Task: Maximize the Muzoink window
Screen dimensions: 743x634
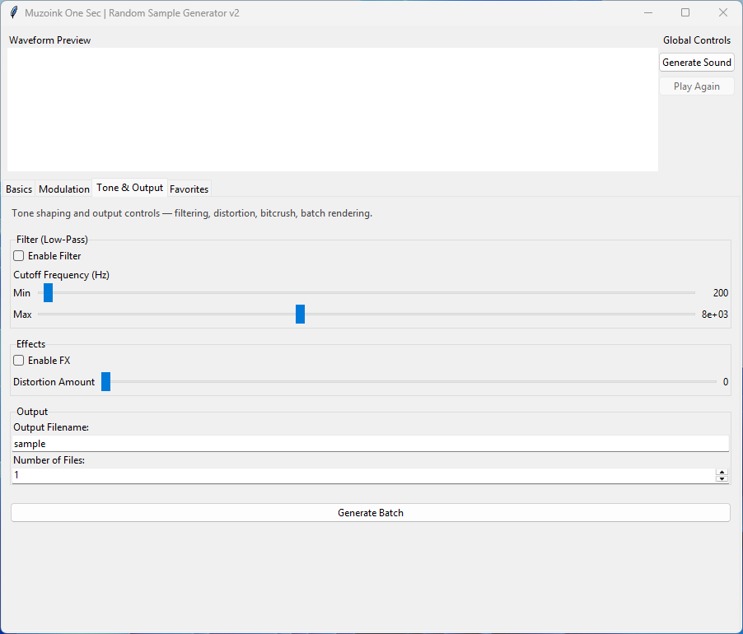Action: coord(685,13)
